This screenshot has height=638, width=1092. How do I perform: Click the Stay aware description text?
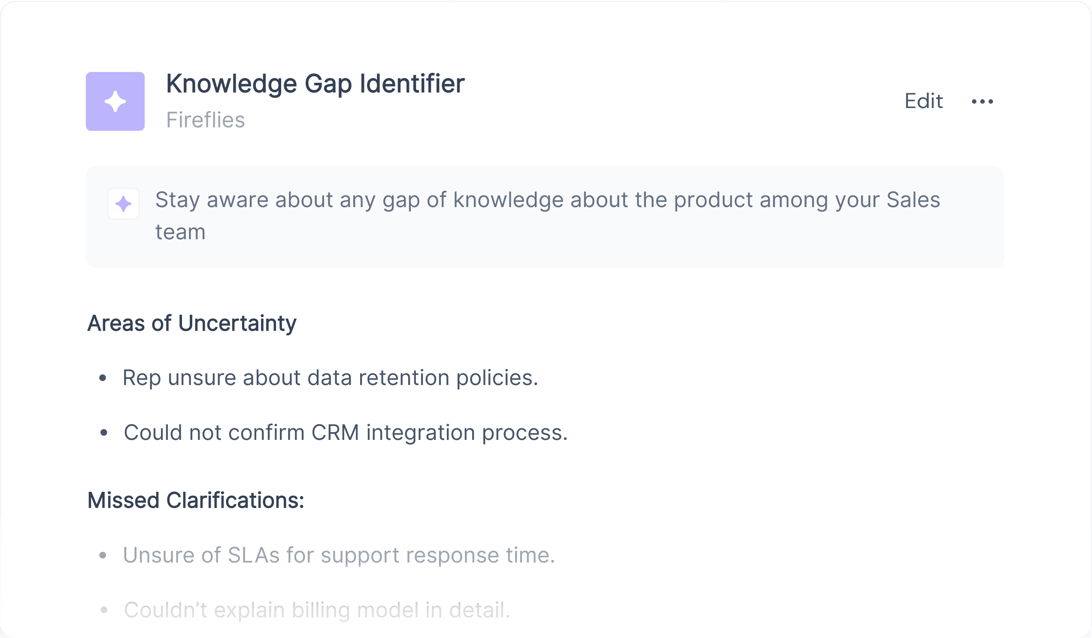[x=548, y=216]
